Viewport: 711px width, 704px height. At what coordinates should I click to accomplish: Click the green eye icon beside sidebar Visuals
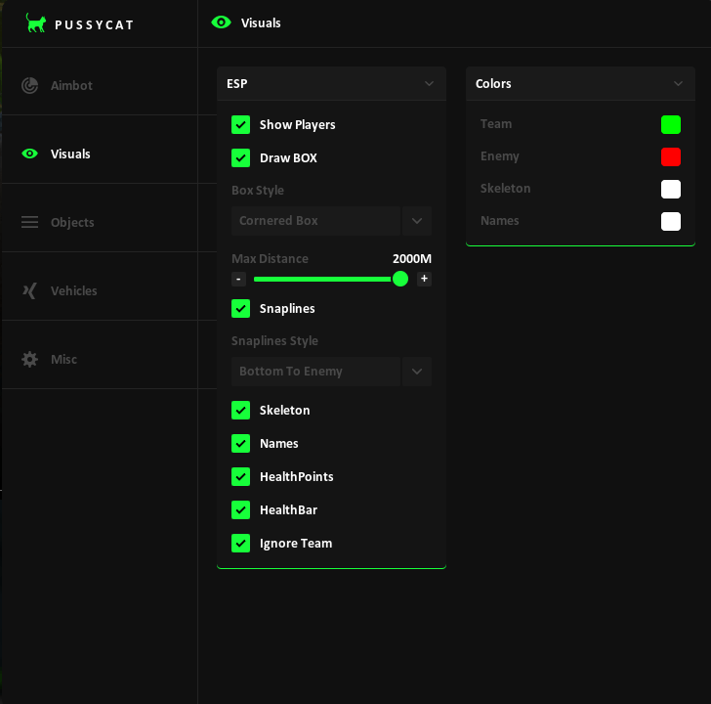coord(30,154)
